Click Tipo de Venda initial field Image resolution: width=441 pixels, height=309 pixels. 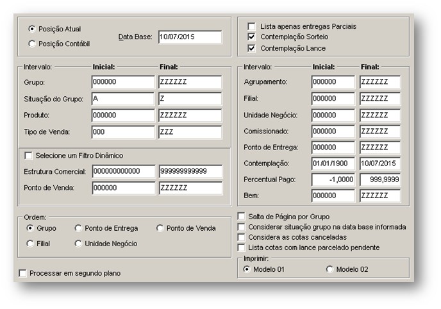tap(123, 132)
